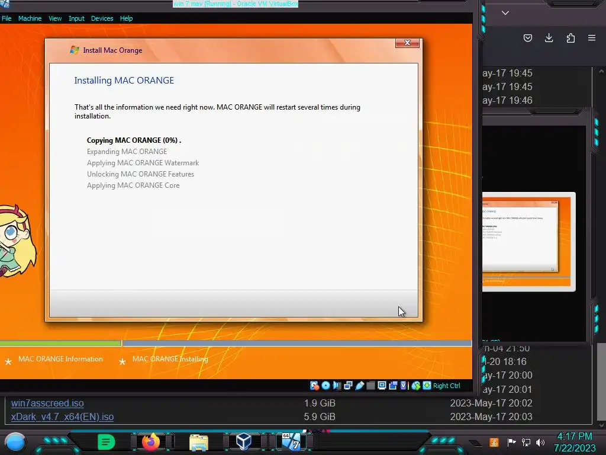This screenshot has width=606, height=455.
Task: Open the Firefox downloads panel icon
Action: coord(549,38)
